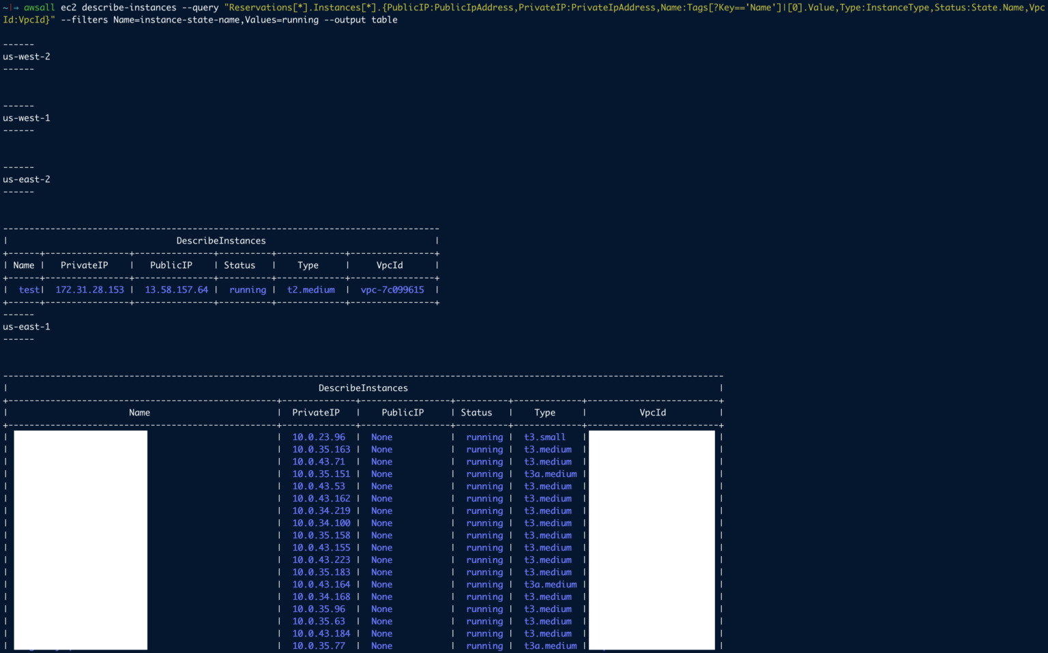This screenshot has width=1048, height=653.
Task: Select the public IP 13.58.157.64
Action: point(176,289)
